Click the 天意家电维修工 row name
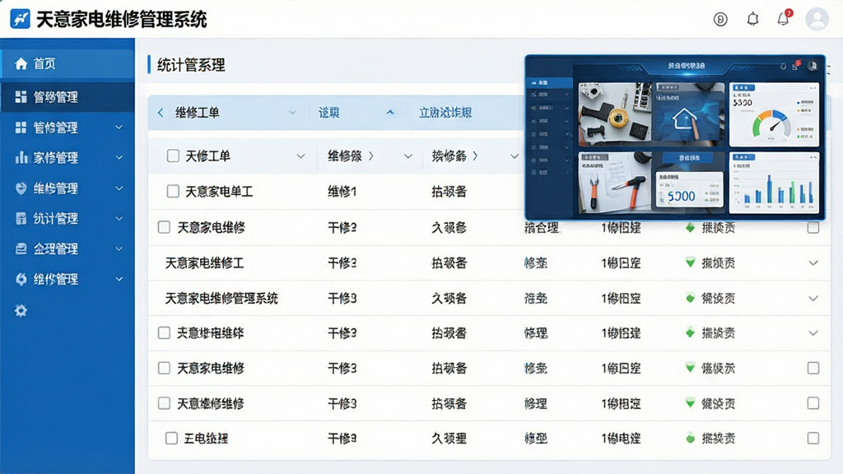 [x=204, y=263]
